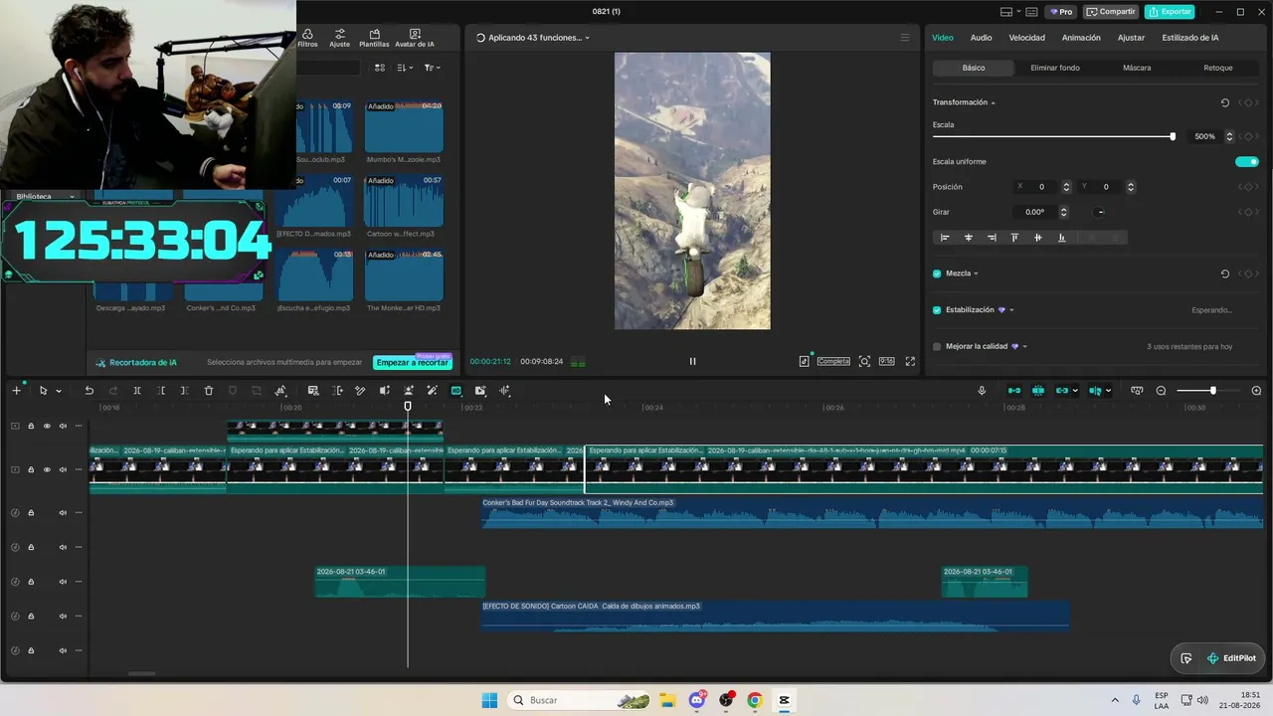The height and width of the screenshot is (716, 1273).
Task: Uncheck the Mezcla checkbox
Action: (937, 273)
